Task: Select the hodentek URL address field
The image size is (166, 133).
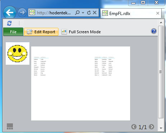Action: [x=54, y=13]
